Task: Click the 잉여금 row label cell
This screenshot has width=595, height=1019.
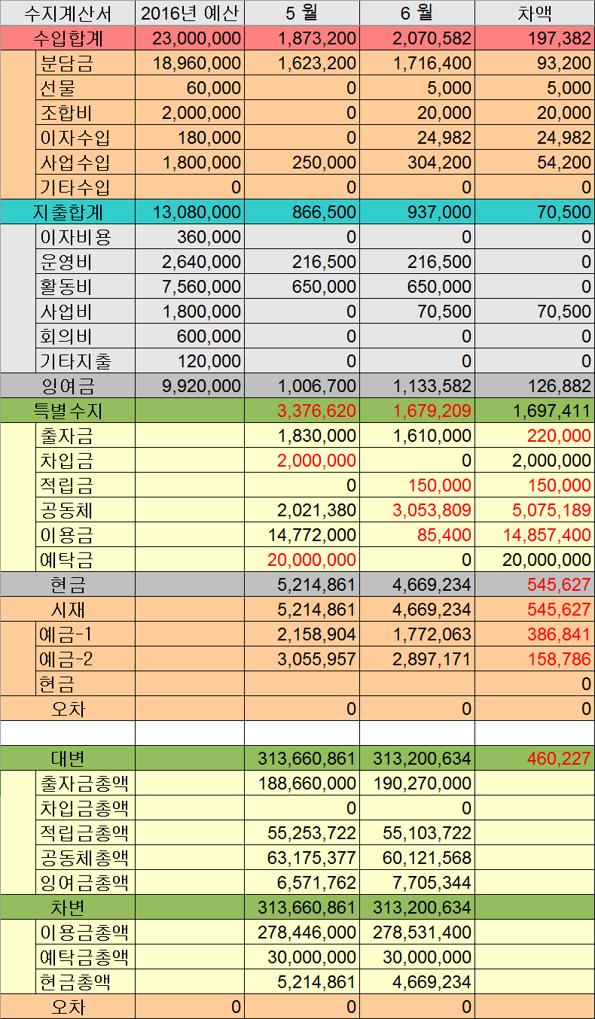Action: coord(68,386)
